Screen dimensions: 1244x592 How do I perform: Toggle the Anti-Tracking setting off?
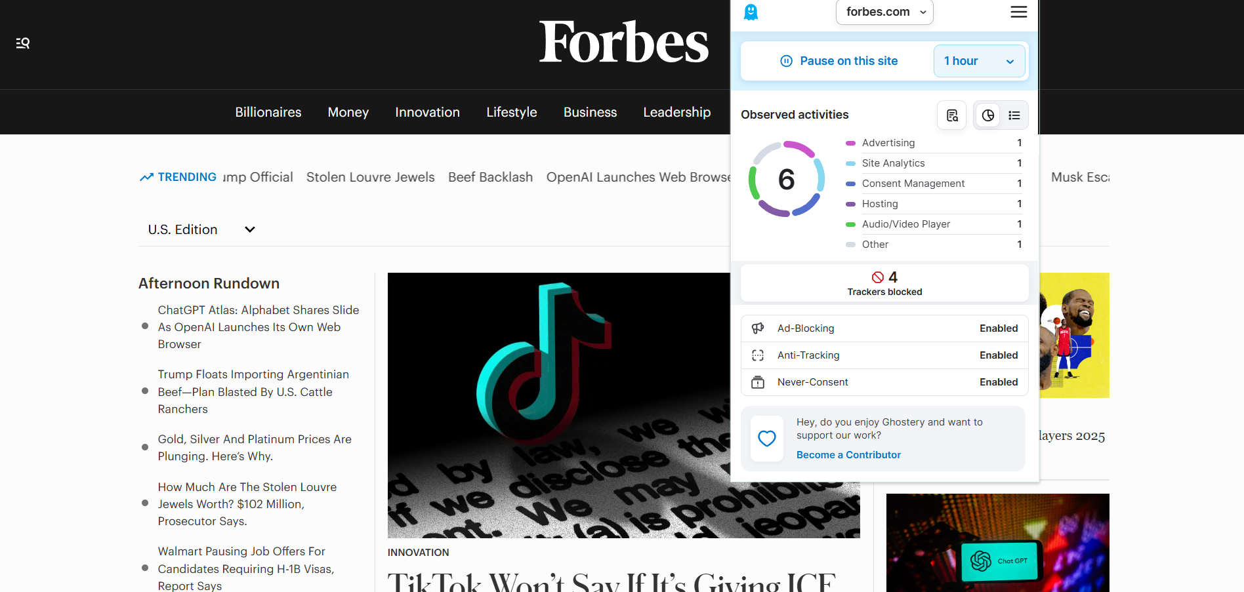click(x=999, y=355)
